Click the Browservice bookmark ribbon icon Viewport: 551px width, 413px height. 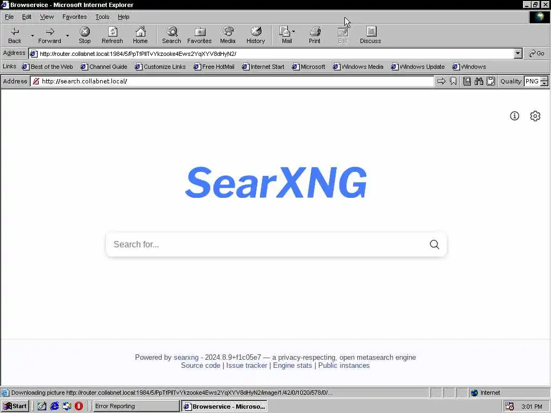453,81
